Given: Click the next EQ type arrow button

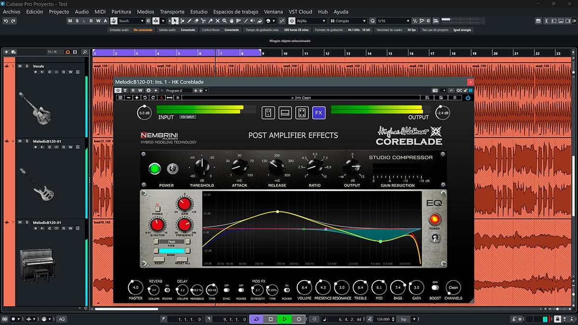Looking at the screenshot, I should (x=187, y=242).
